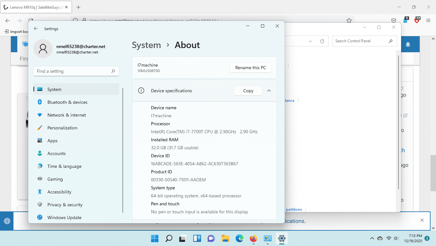436x246 pixels.
Task: Click the banner info icon
Action: pyautogui.click(x=7, y=221)
